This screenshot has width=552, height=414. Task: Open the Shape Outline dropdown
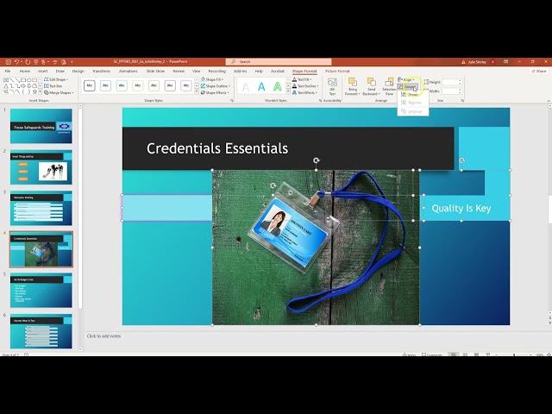(216, 86)
